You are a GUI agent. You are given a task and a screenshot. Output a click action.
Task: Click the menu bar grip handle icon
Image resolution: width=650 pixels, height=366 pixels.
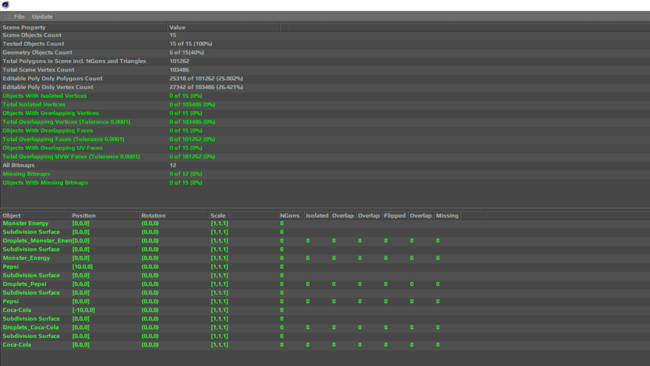(x=6, y=16)
